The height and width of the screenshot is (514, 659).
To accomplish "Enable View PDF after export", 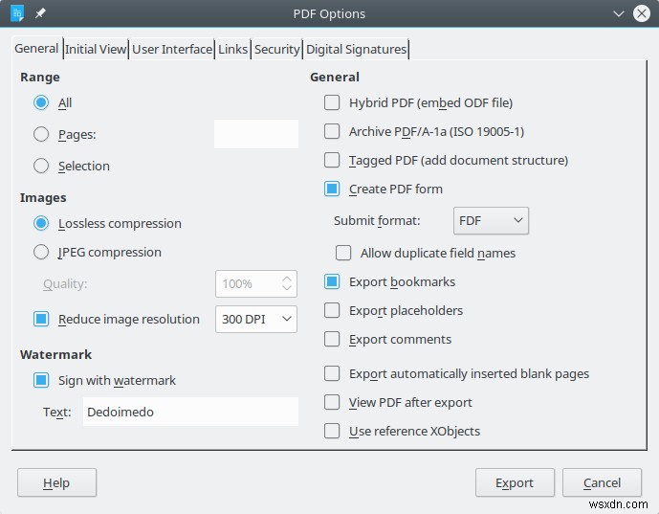I will (x=332, y=402).
